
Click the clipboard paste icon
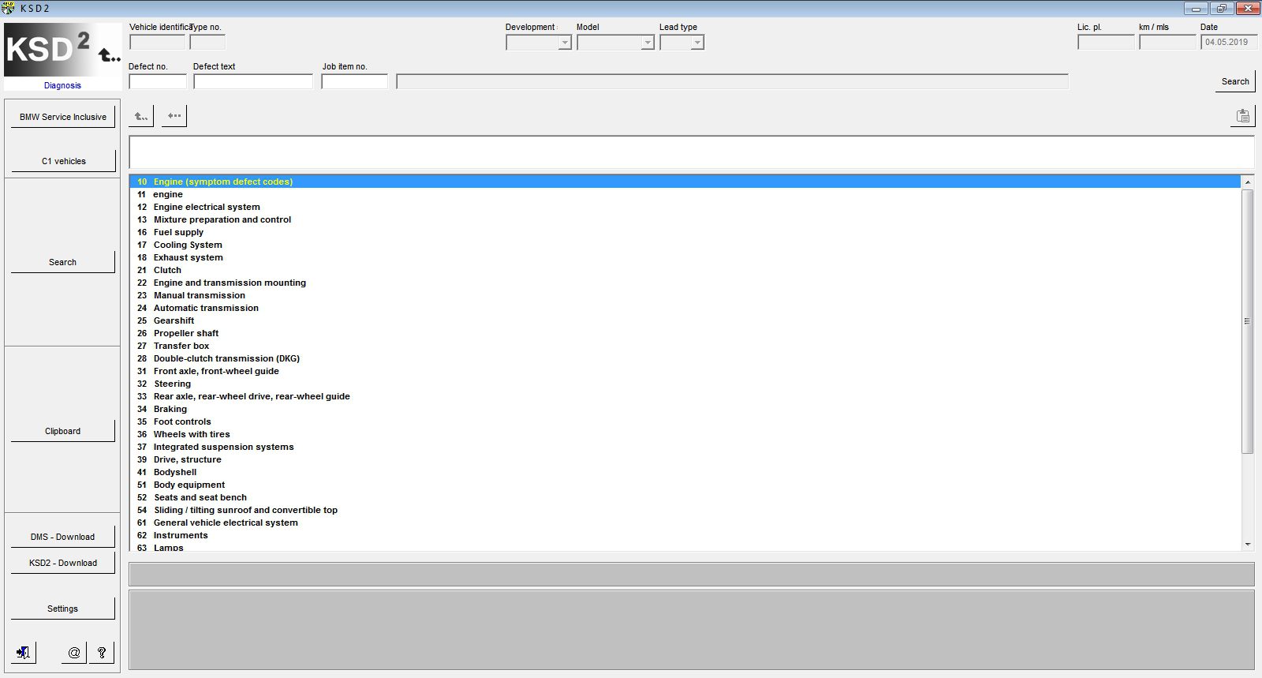coord(1242,116)
